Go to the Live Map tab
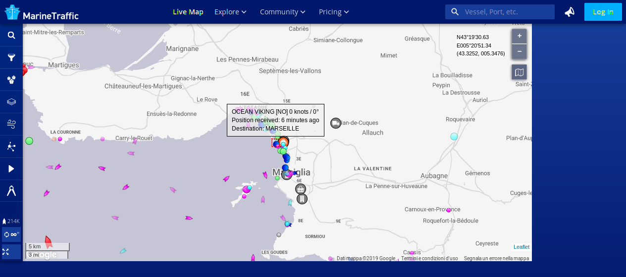The width and height of the screenshot is (626, 277). pyautogui.click(x=188, y=12)
